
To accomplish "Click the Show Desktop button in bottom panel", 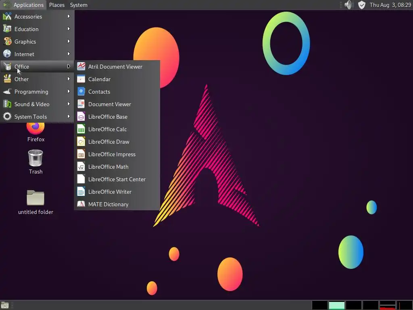I will [5, 305].
